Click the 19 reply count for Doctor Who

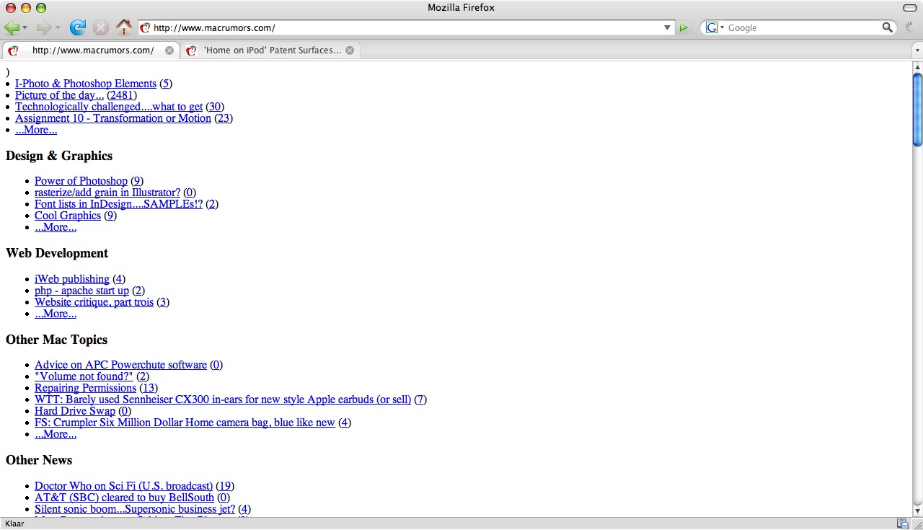tap(225, 486)
